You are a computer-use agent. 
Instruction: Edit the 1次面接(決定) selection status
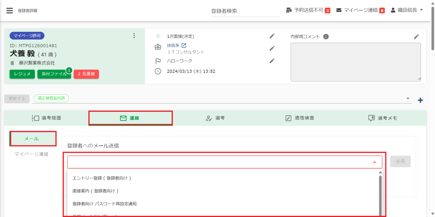coord(272,36)
